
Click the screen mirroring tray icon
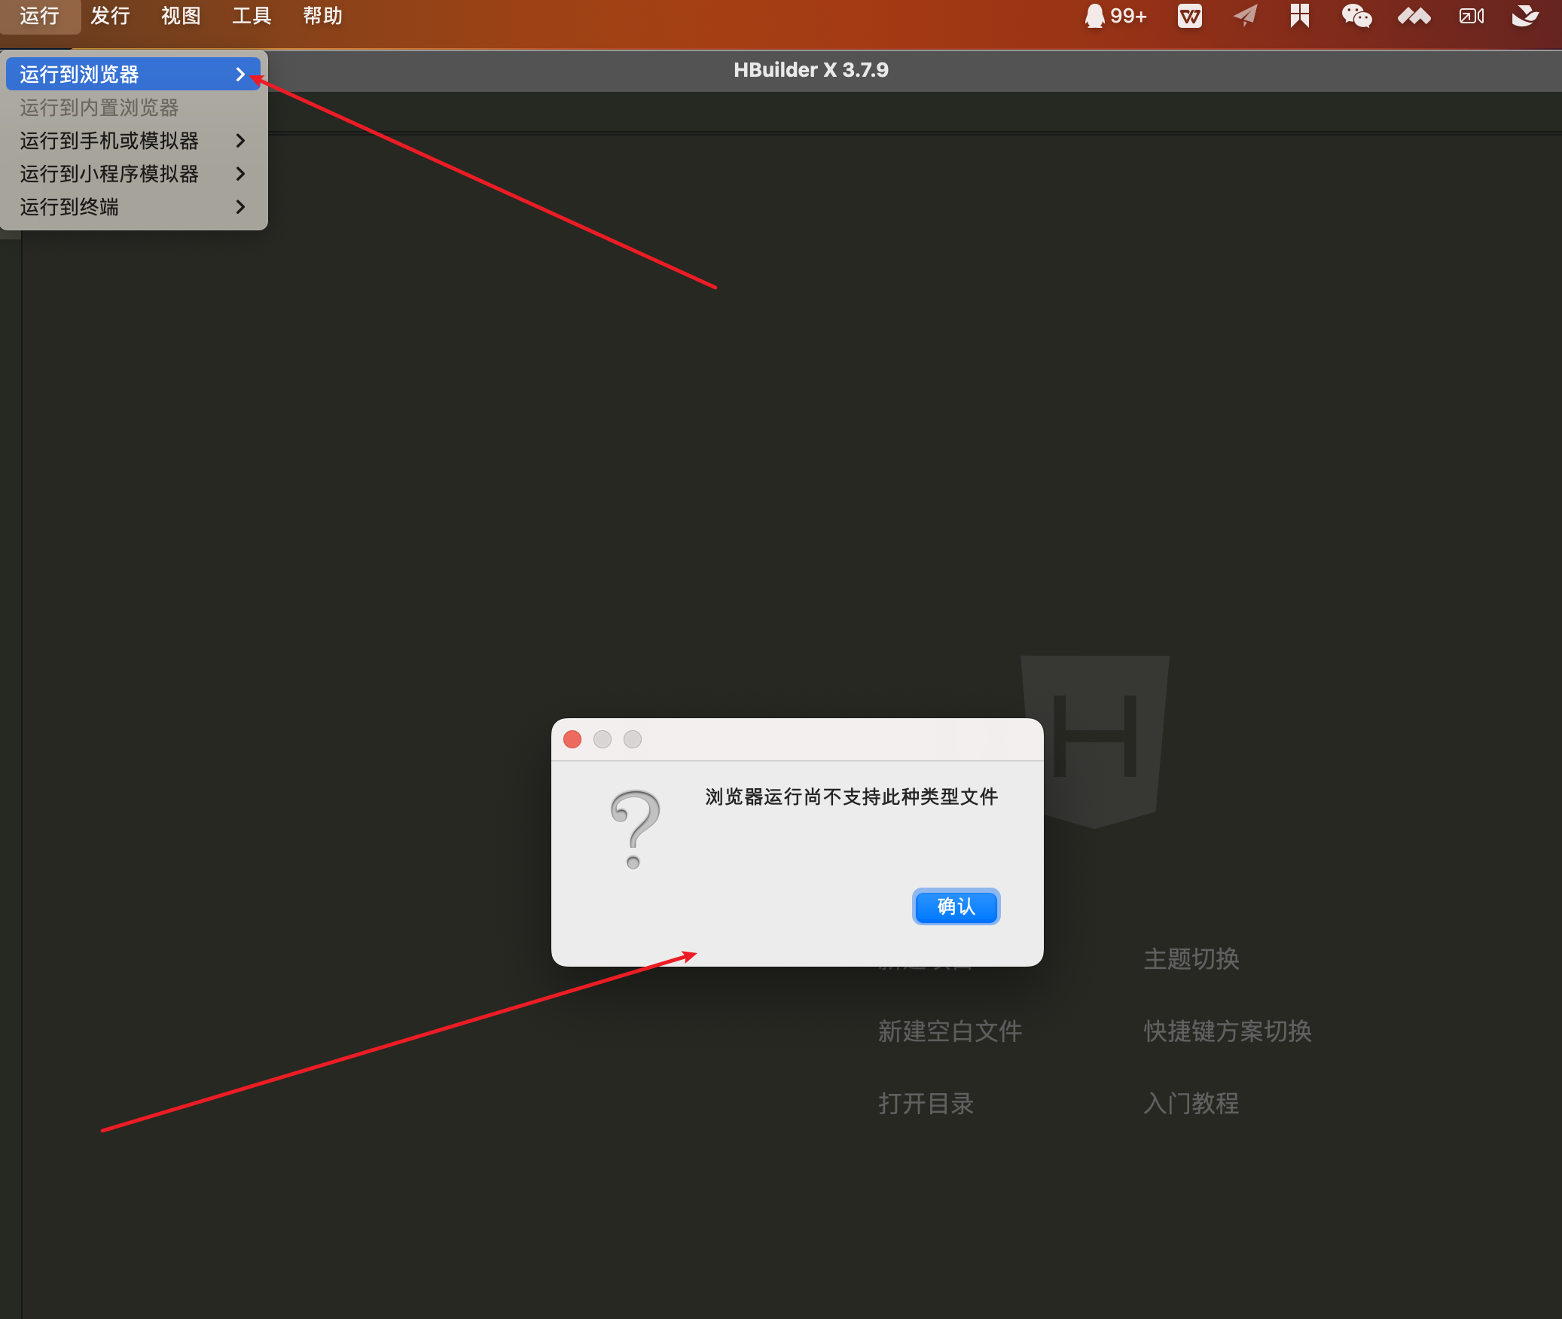(1471, 16)
